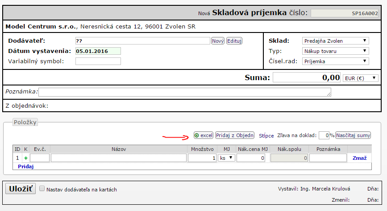
Task: Expand the Typ dropdown
Action: click(335, 51)
